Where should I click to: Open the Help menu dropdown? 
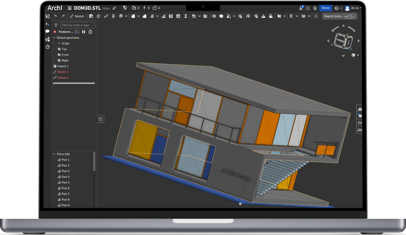338,8
